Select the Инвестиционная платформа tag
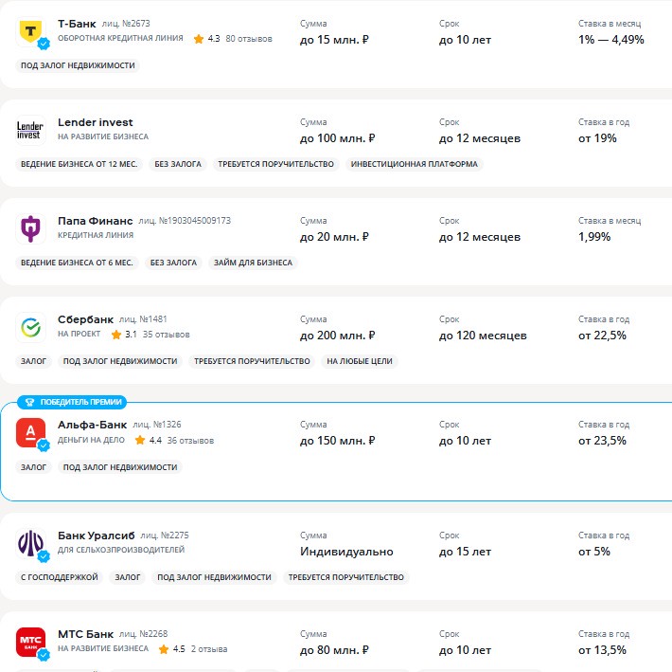The image size is (672, 672). tap(414, 164)
